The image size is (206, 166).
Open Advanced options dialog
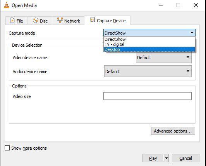(x=173, y=131)
